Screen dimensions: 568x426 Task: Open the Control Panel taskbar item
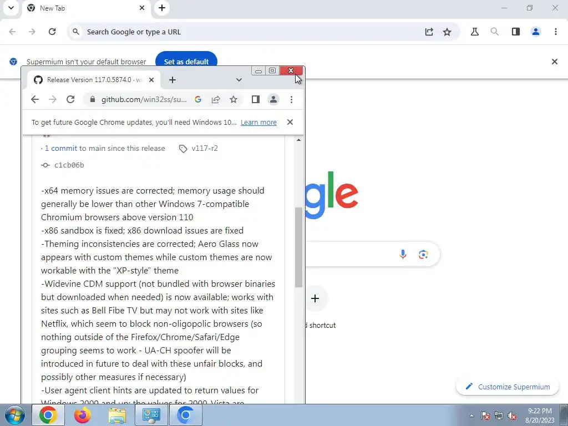151,415
